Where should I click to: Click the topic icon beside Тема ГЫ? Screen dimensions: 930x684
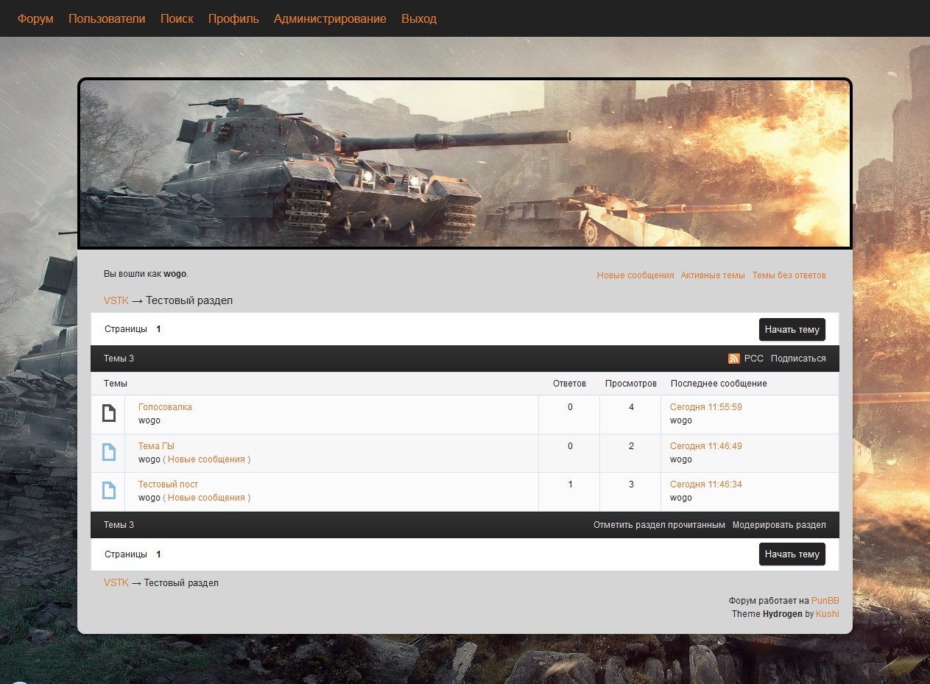109,452
